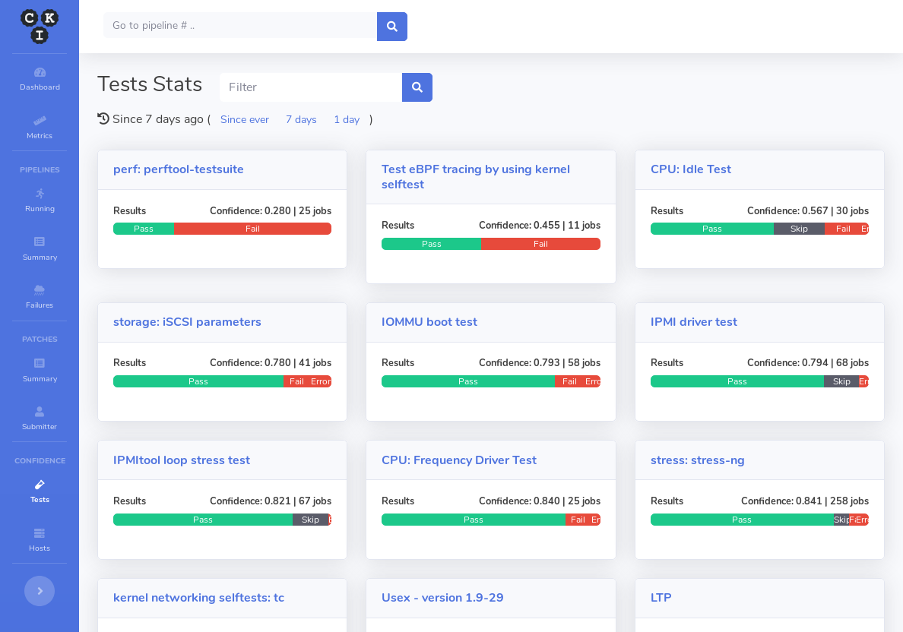Click IPMItool loop stress Skip segment
This screenshot has width=903, height=632.
310,519
